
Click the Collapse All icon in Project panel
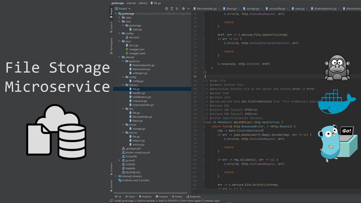pos(177,9)
